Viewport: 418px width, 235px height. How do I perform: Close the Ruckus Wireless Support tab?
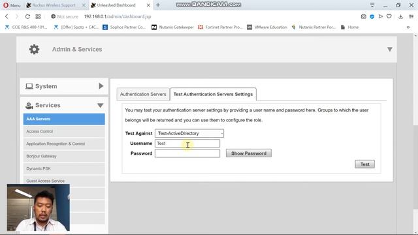84,5
